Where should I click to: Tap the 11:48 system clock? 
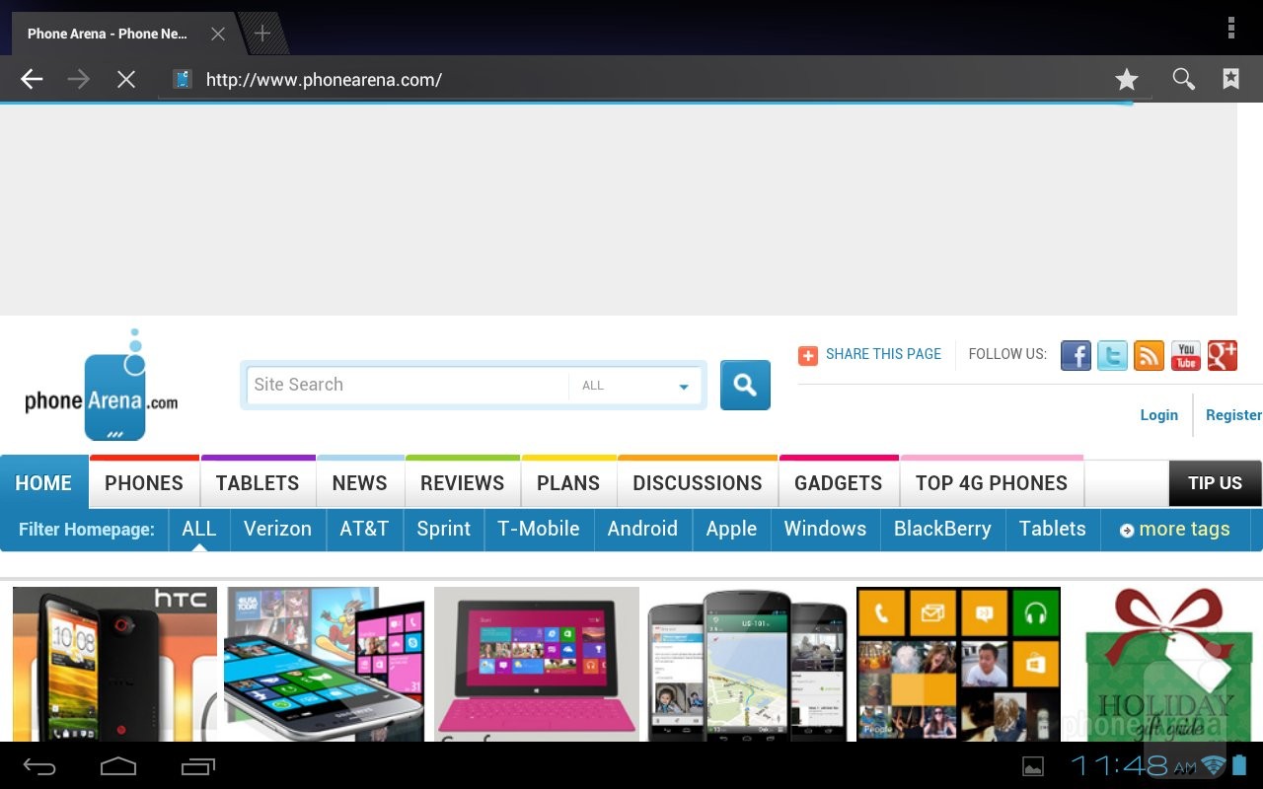point(1134,765)
